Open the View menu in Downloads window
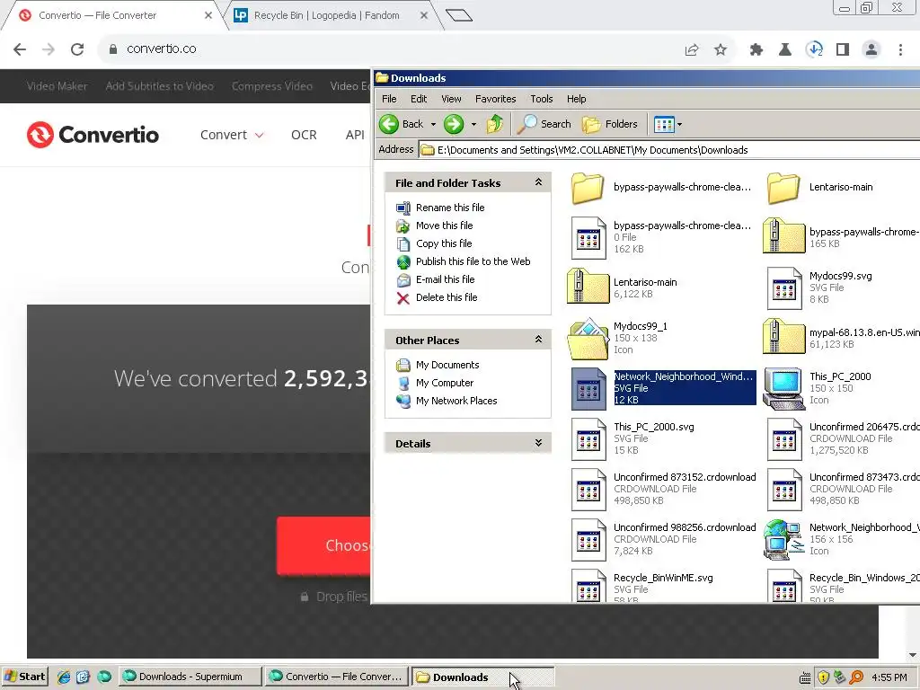Image resolution: width=920 pixels, height=690 pixels. 451,99
